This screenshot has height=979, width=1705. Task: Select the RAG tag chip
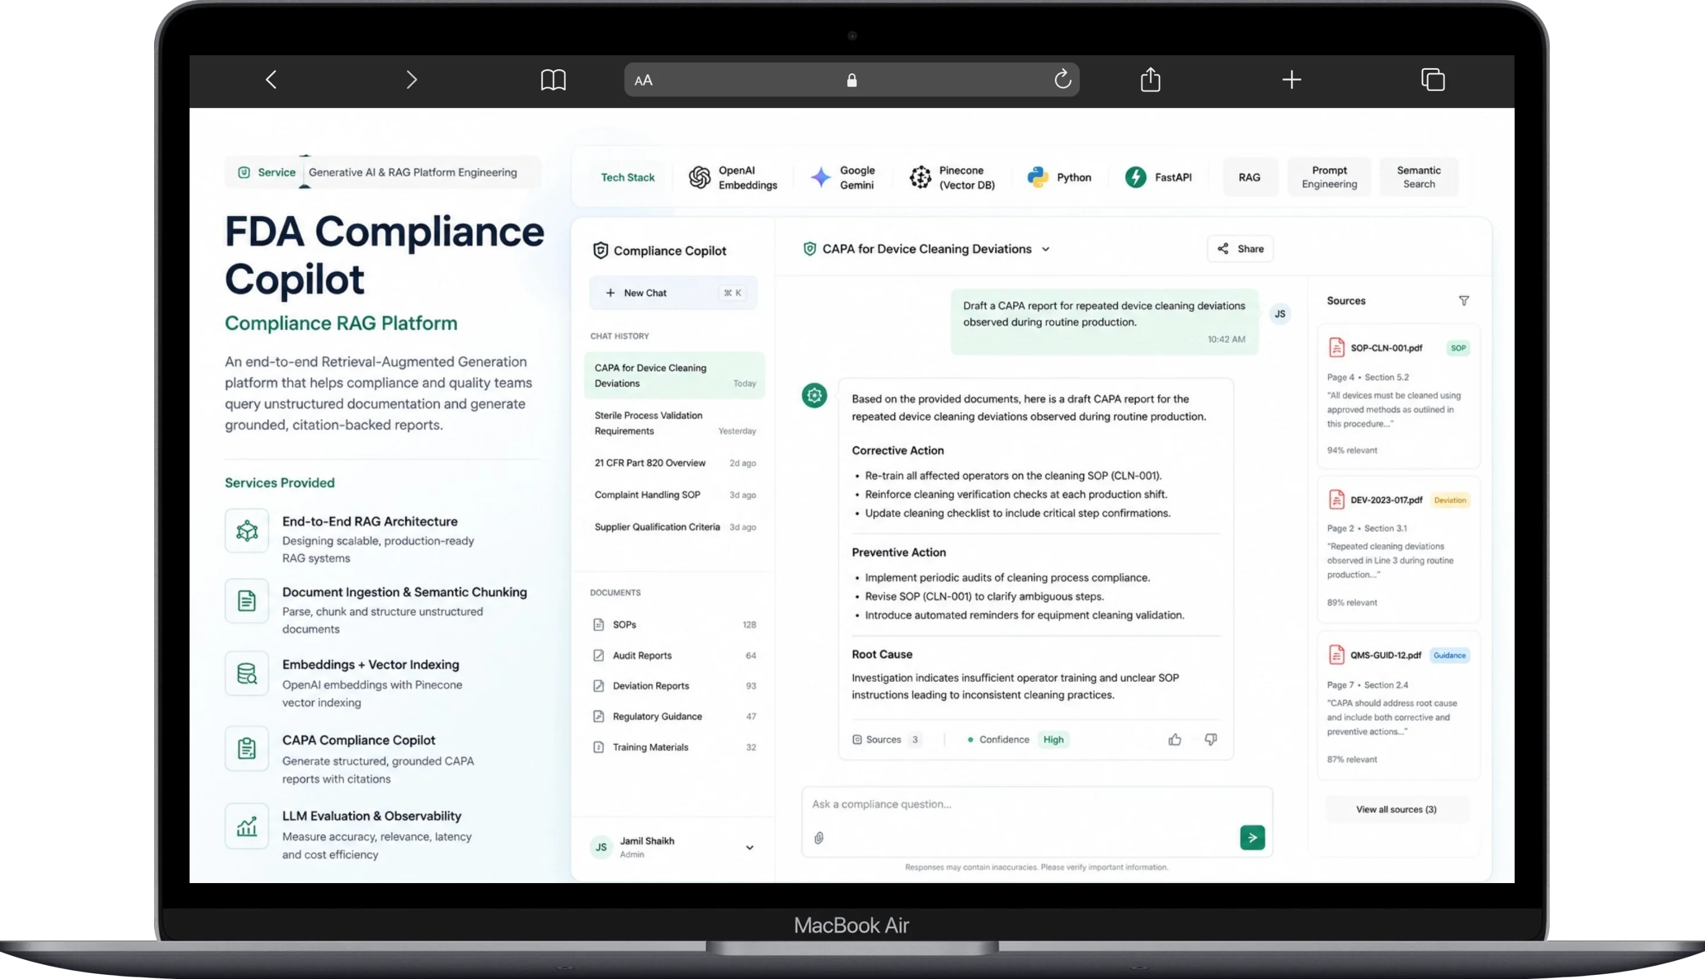pos(1250,177)
